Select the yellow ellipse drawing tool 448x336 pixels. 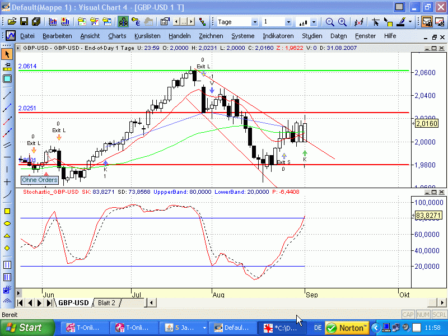coord(7,223)
